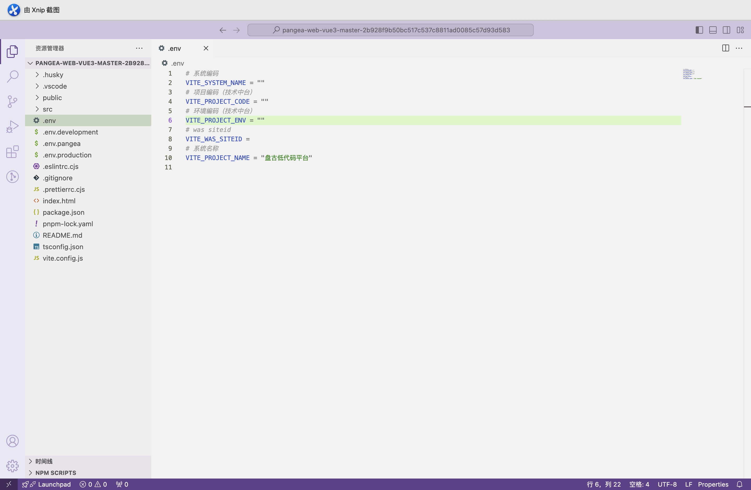The width and height of the screenshot is (751, 490).
Task: Click the .env breadcrumb item
Action: [173, 63]
